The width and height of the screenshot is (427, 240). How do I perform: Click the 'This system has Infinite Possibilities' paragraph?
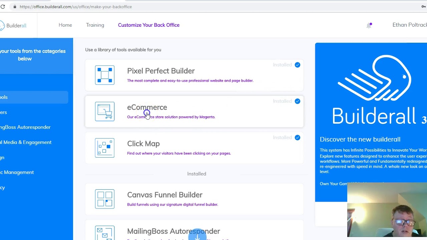tap(373, 161)
